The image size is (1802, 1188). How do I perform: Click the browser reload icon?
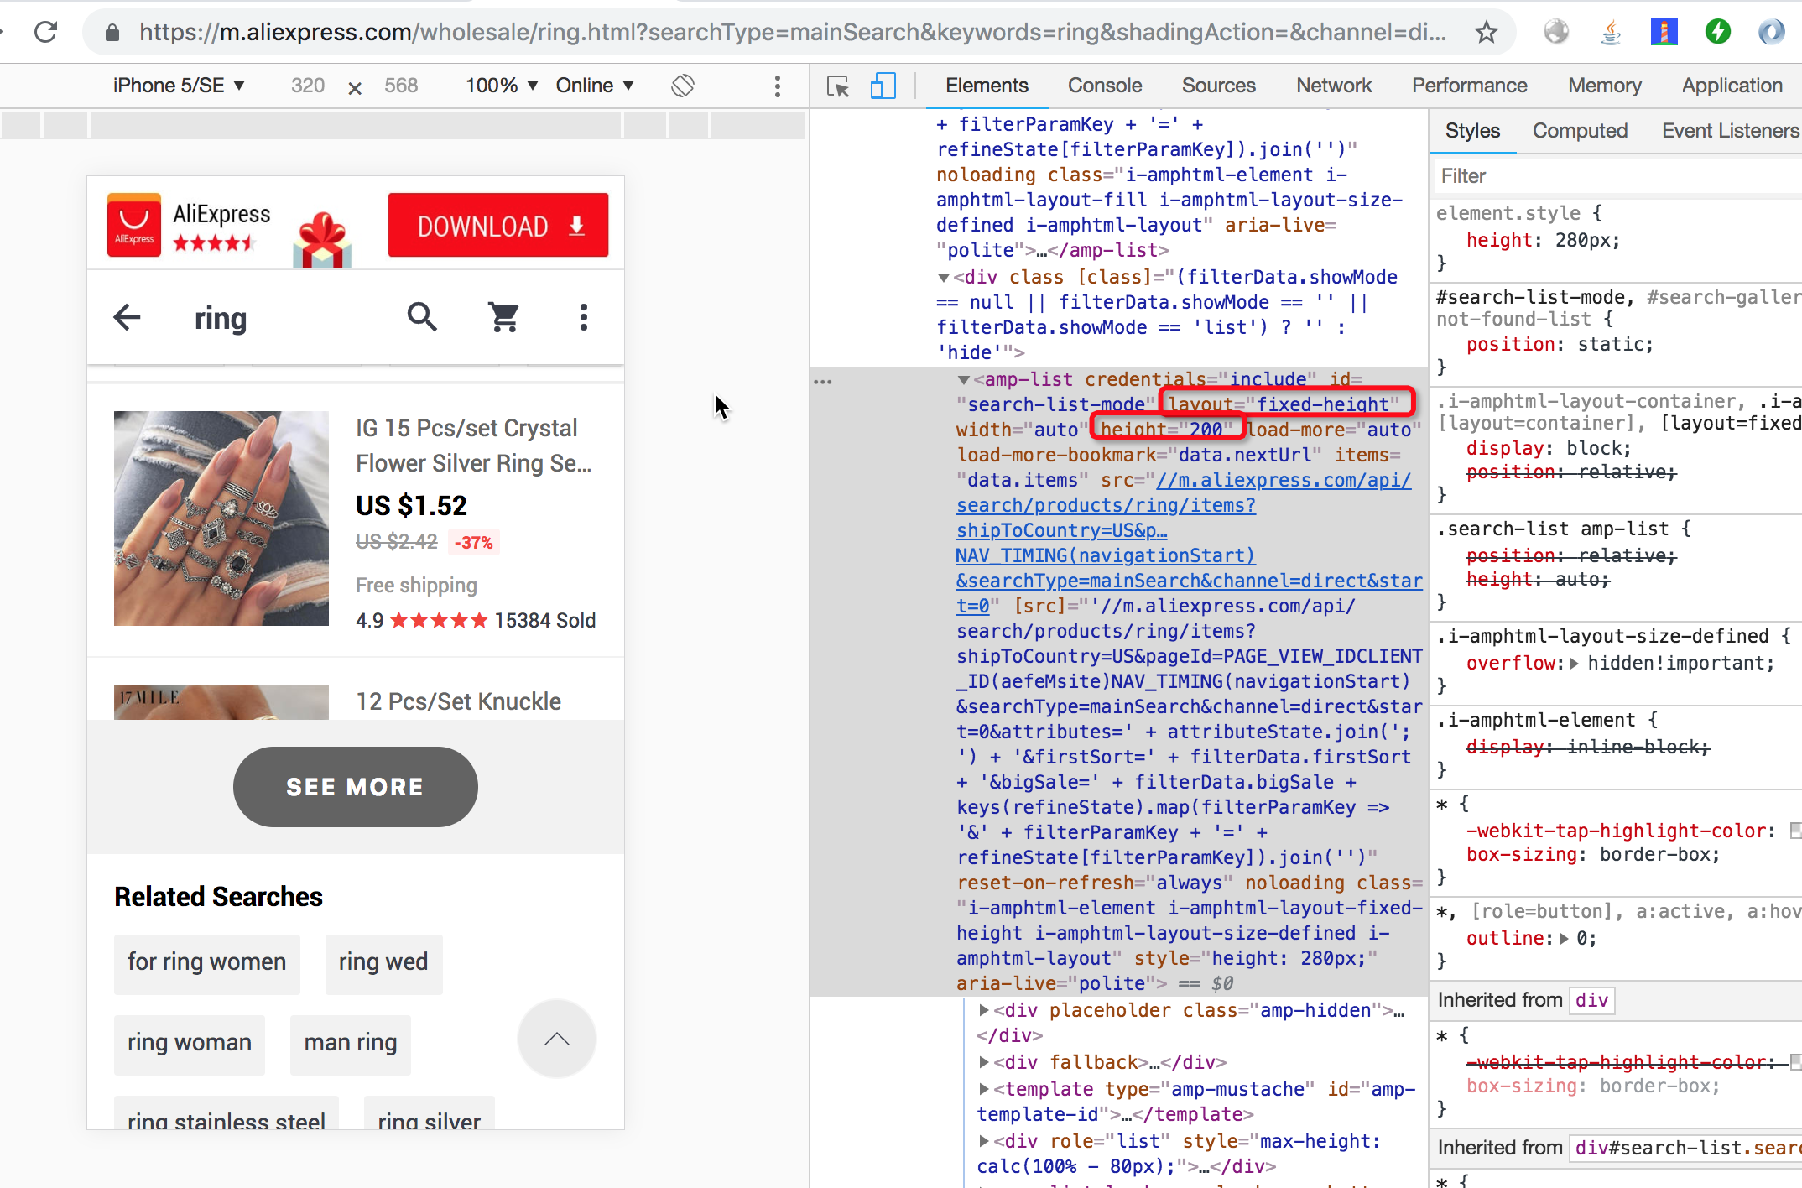tap(46, 32)
